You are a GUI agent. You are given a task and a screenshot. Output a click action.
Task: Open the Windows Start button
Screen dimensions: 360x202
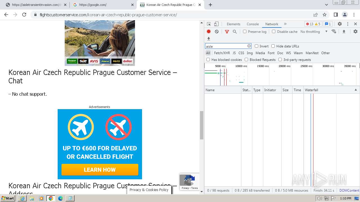click(8, 198)
